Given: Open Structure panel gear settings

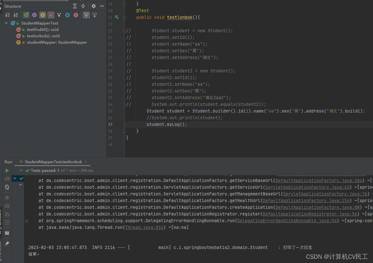Looking at the screenshot, I should click(x=93, y=6).
